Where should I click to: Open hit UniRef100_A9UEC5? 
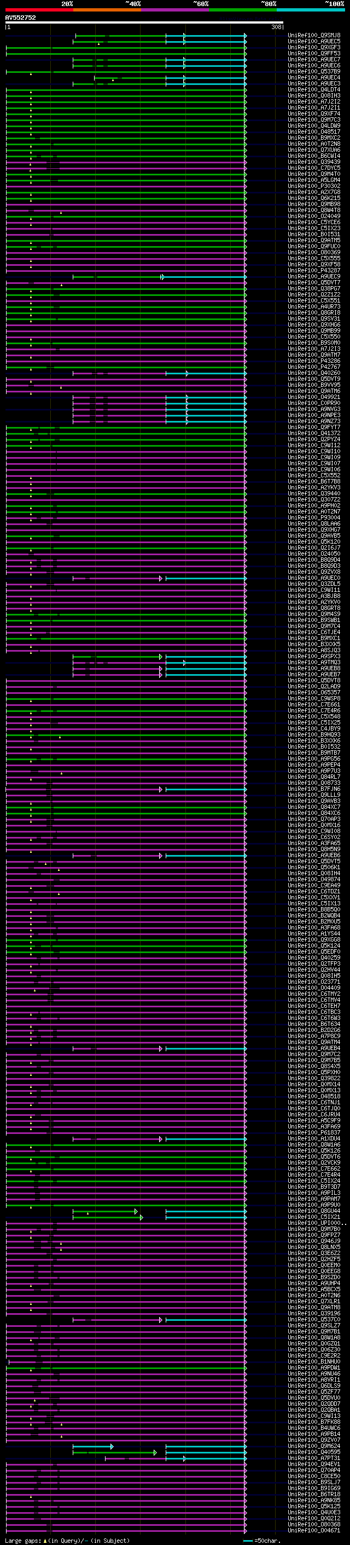coord(314,42)
